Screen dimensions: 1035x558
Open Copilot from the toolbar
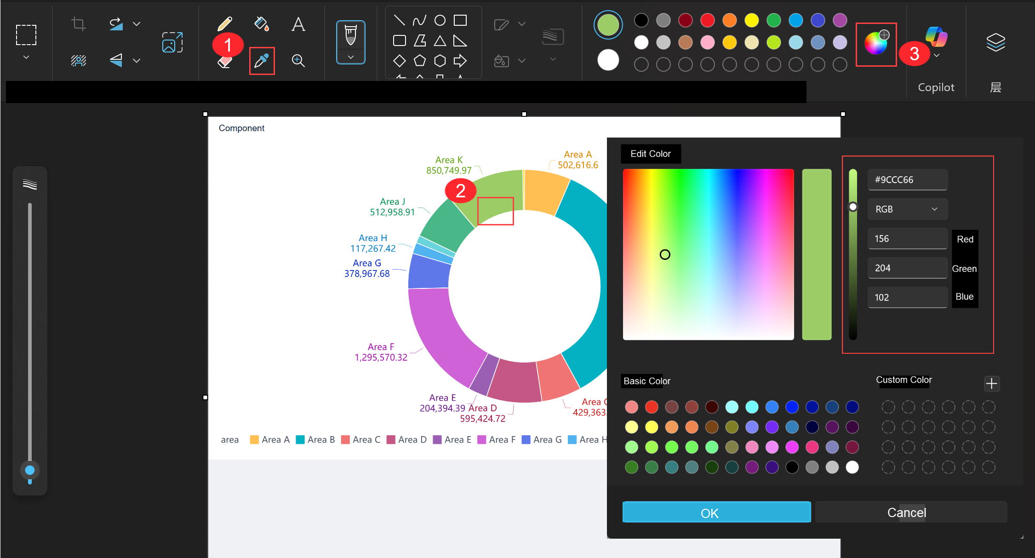(x=936, y=37)
